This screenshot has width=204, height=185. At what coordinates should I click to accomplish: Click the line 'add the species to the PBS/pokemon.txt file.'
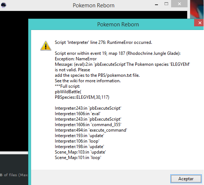coord(97,75)
